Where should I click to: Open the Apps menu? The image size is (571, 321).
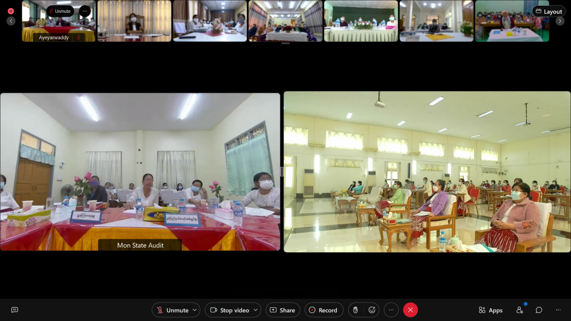[x=491, y=310]
